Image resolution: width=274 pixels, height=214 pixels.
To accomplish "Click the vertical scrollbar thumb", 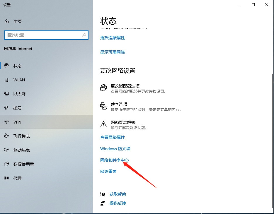I will point(273,141).
